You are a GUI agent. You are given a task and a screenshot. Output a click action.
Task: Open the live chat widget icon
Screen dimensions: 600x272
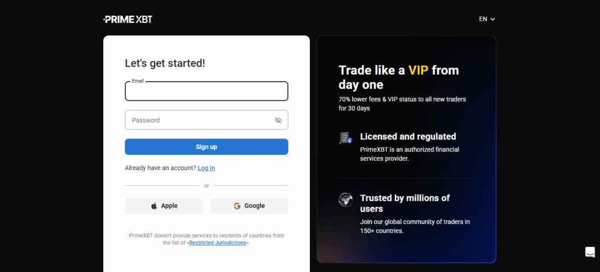[x=589, y=252]
